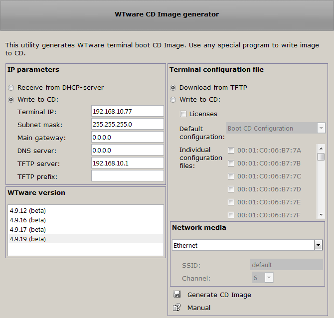
Task: Click the DNS server input field
Action: [x=128, y=150]
